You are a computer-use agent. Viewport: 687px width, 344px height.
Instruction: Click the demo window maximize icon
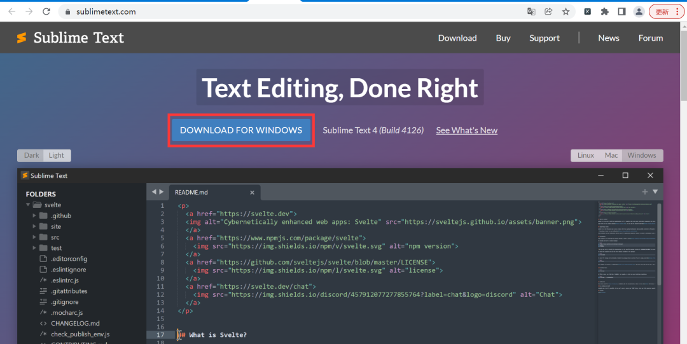tap(625, 175)
